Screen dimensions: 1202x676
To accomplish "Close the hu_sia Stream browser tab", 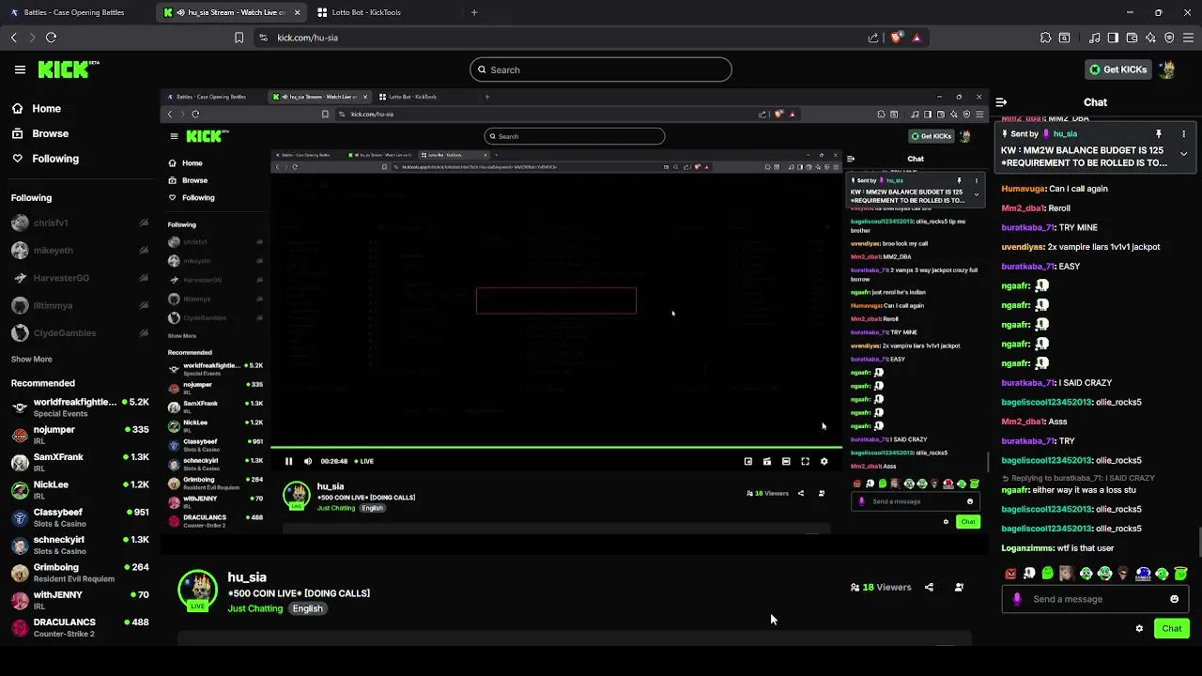I will pos(298,12).
